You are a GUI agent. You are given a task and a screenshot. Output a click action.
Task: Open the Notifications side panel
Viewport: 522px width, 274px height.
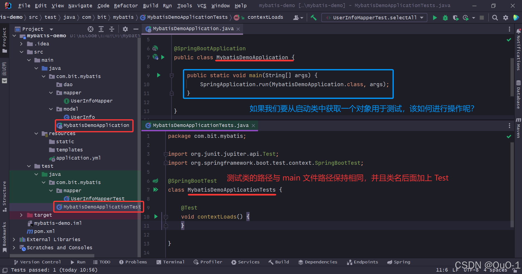click(518, 50)
